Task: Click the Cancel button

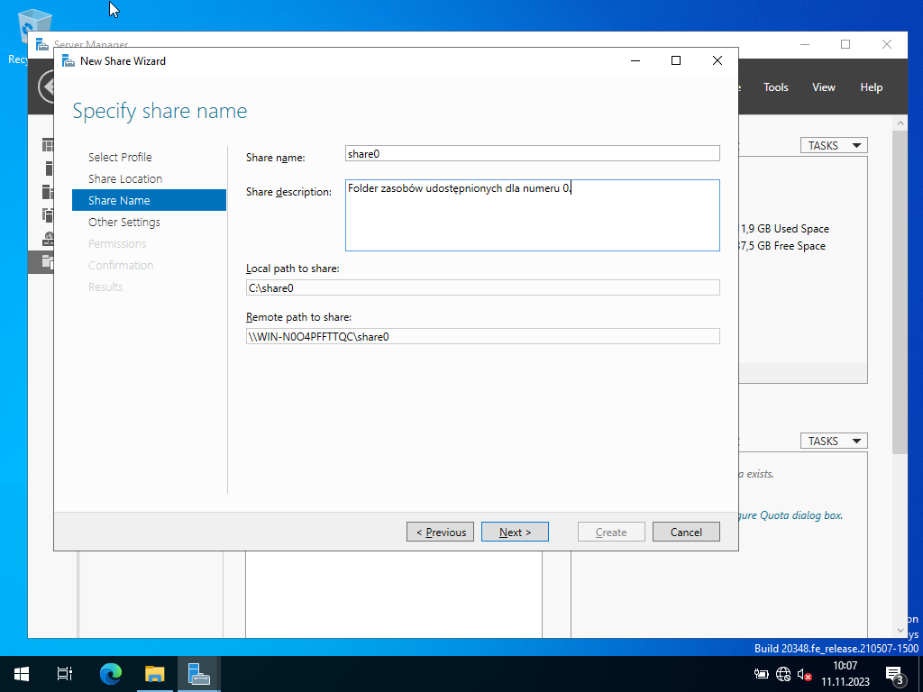Action: click(686, 532)
